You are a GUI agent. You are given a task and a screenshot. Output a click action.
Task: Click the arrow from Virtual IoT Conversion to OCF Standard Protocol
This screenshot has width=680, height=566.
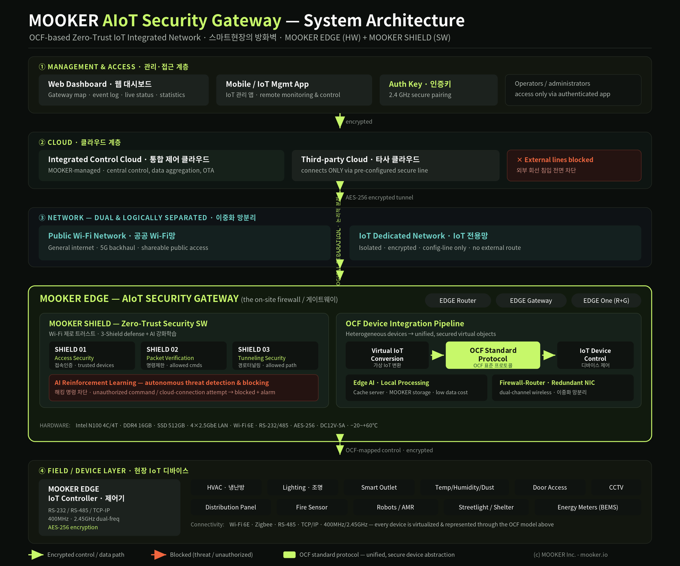point(437,355)
